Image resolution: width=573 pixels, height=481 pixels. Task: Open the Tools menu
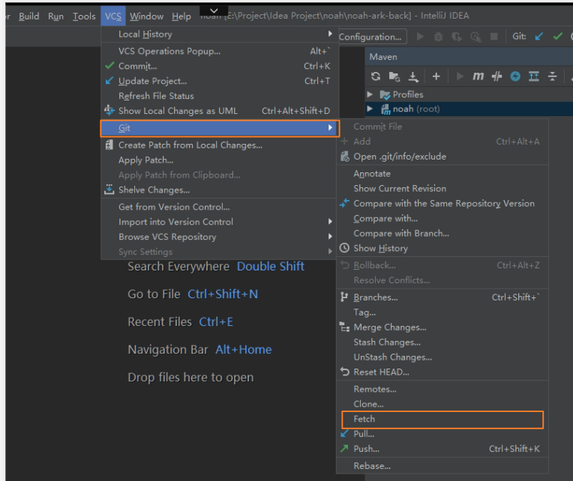(84, 16)
